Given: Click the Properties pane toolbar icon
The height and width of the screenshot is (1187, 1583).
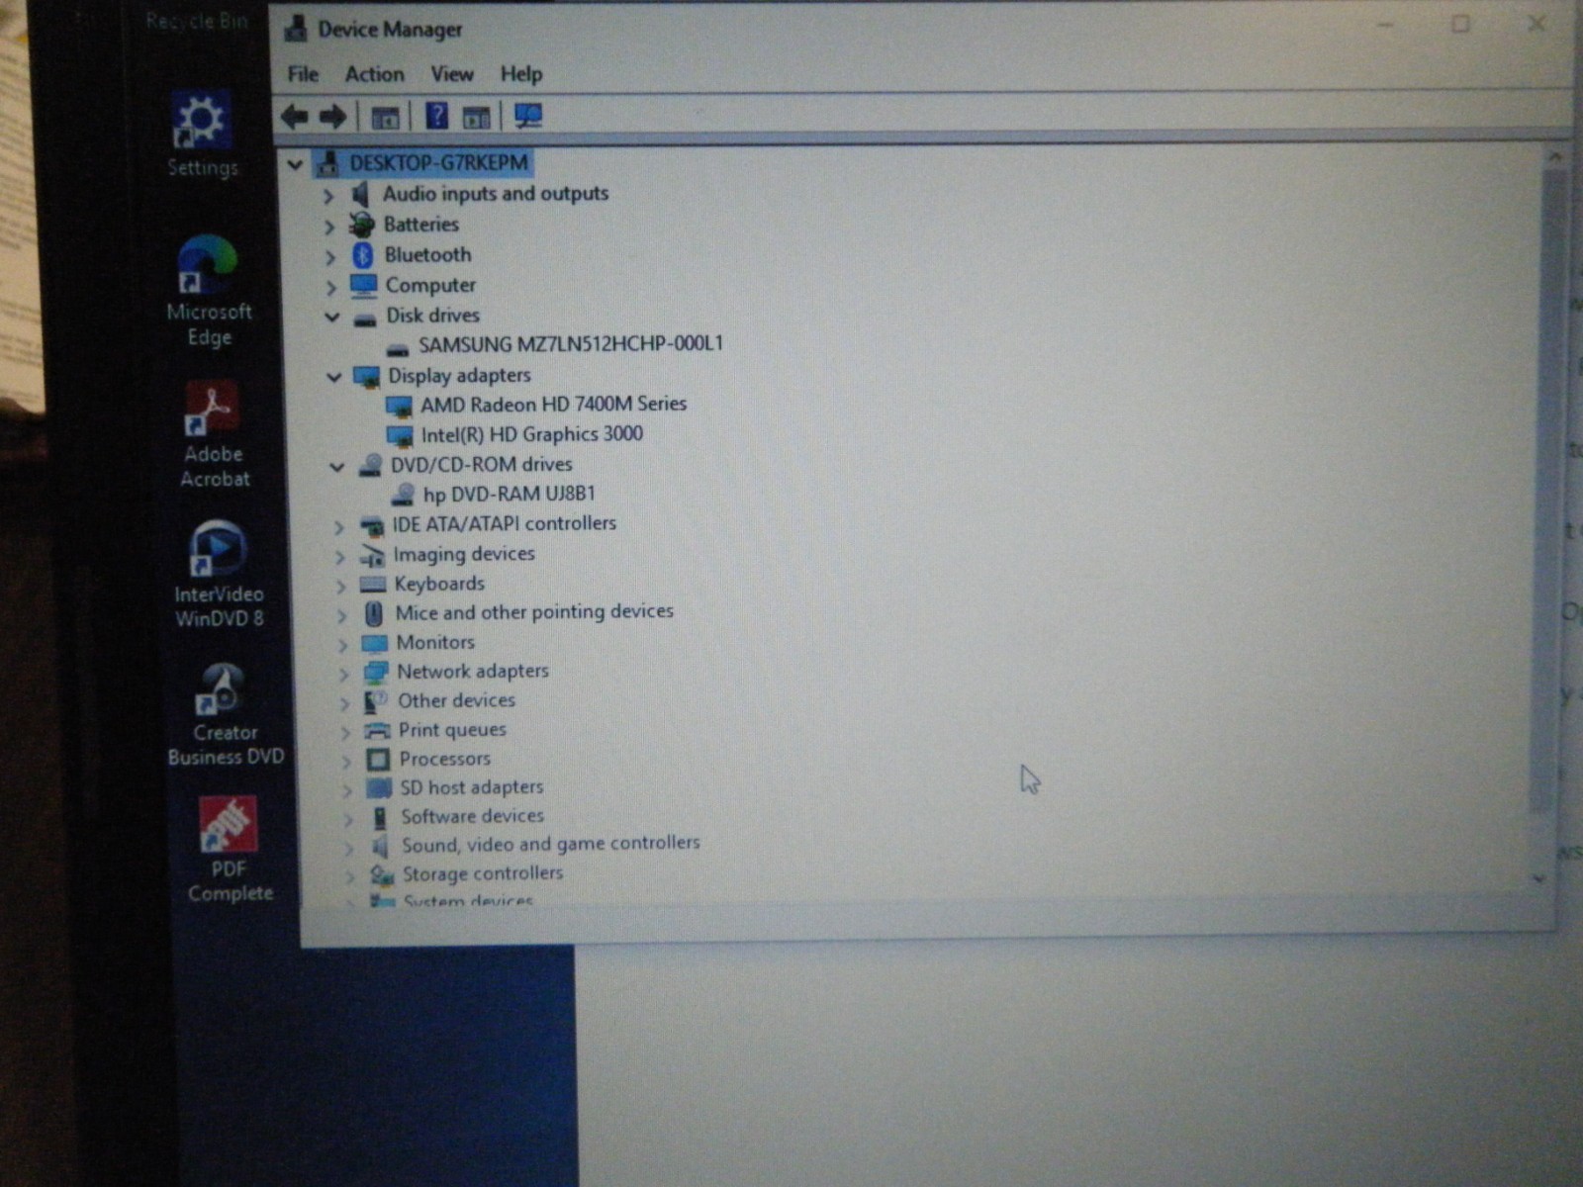Looking at the screenshot, I should click(x=477, y=118).
